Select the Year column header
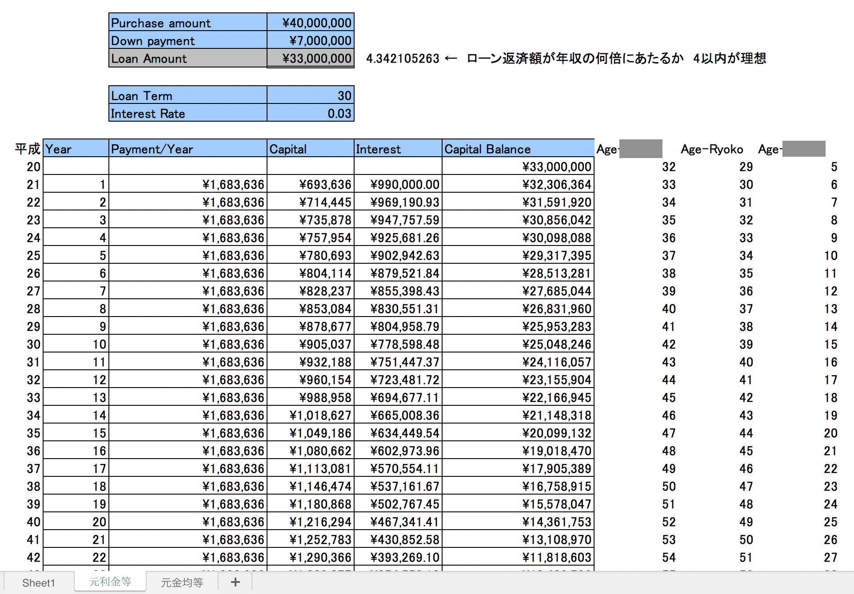Image resolution: width=854 pixels, height=594 pixels. pyautogui.click(x=76, y=149)
